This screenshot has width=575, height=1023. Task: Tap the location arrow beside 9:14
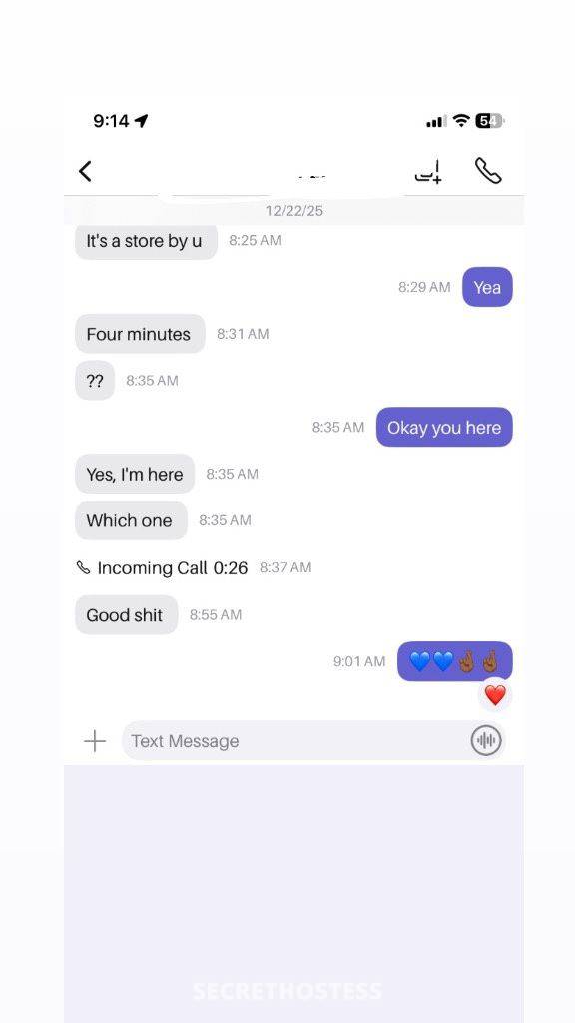pos(142,121)
